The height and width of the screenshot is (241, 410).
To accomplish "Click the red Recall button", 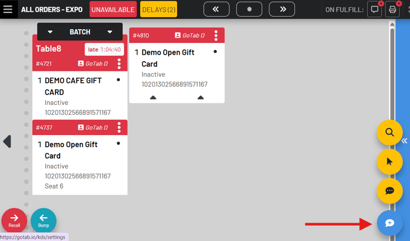I will point(14,220).
